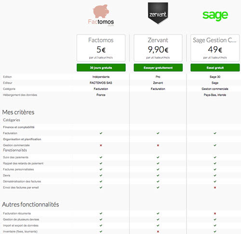Open the Factomos 5€ pricing card
Image resolution: width=241 pixels, height=234 pixels.
pyautogui.click(x=101, y=48)
